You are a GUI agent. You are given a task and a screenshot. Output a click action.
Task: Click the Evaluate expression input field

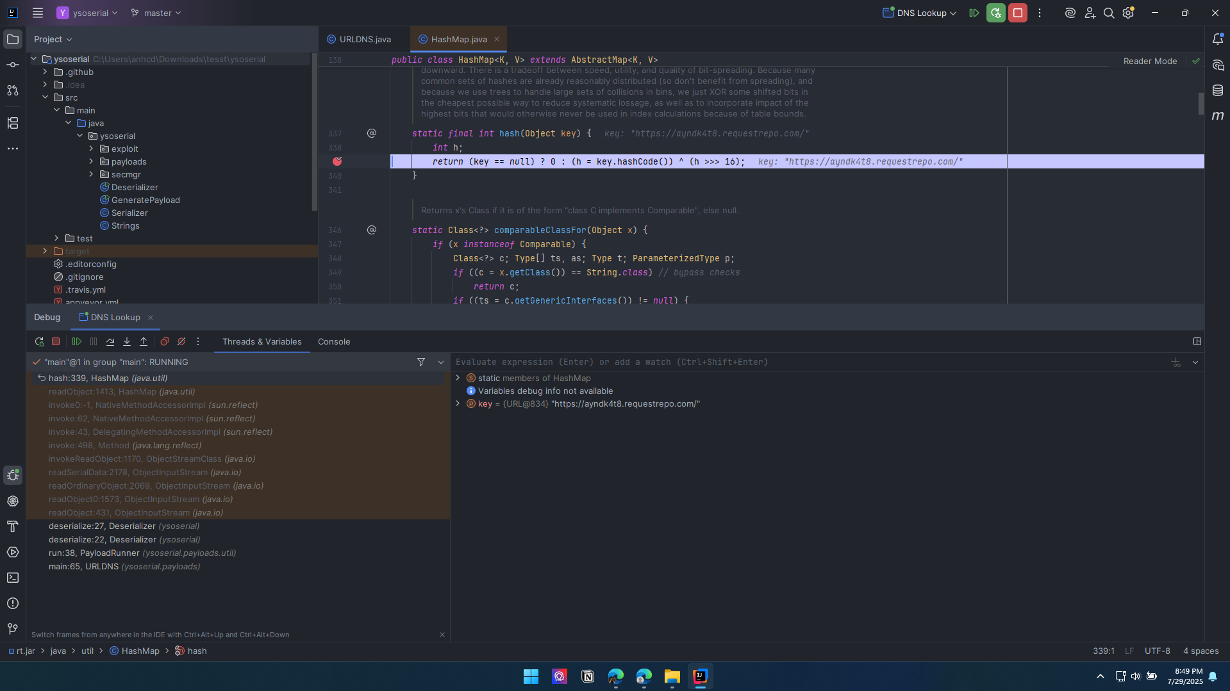[x=808, y=362]
